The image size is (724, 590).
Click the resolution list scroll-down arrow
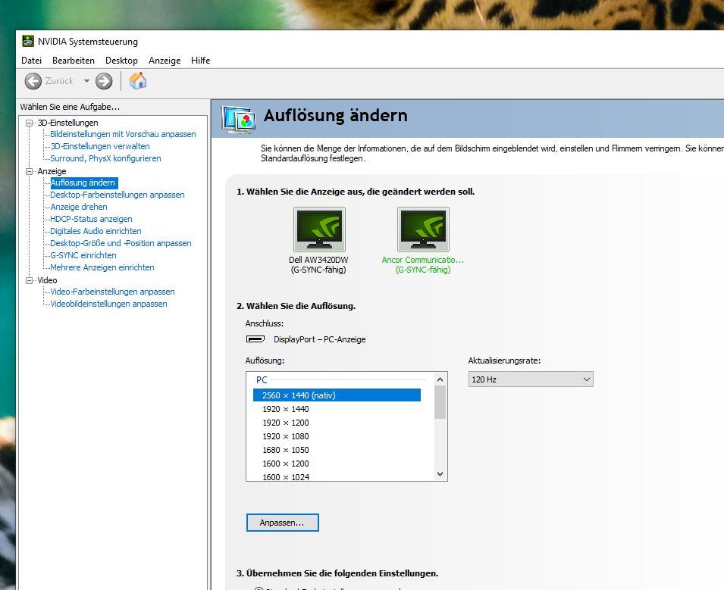tap(440, 474)
